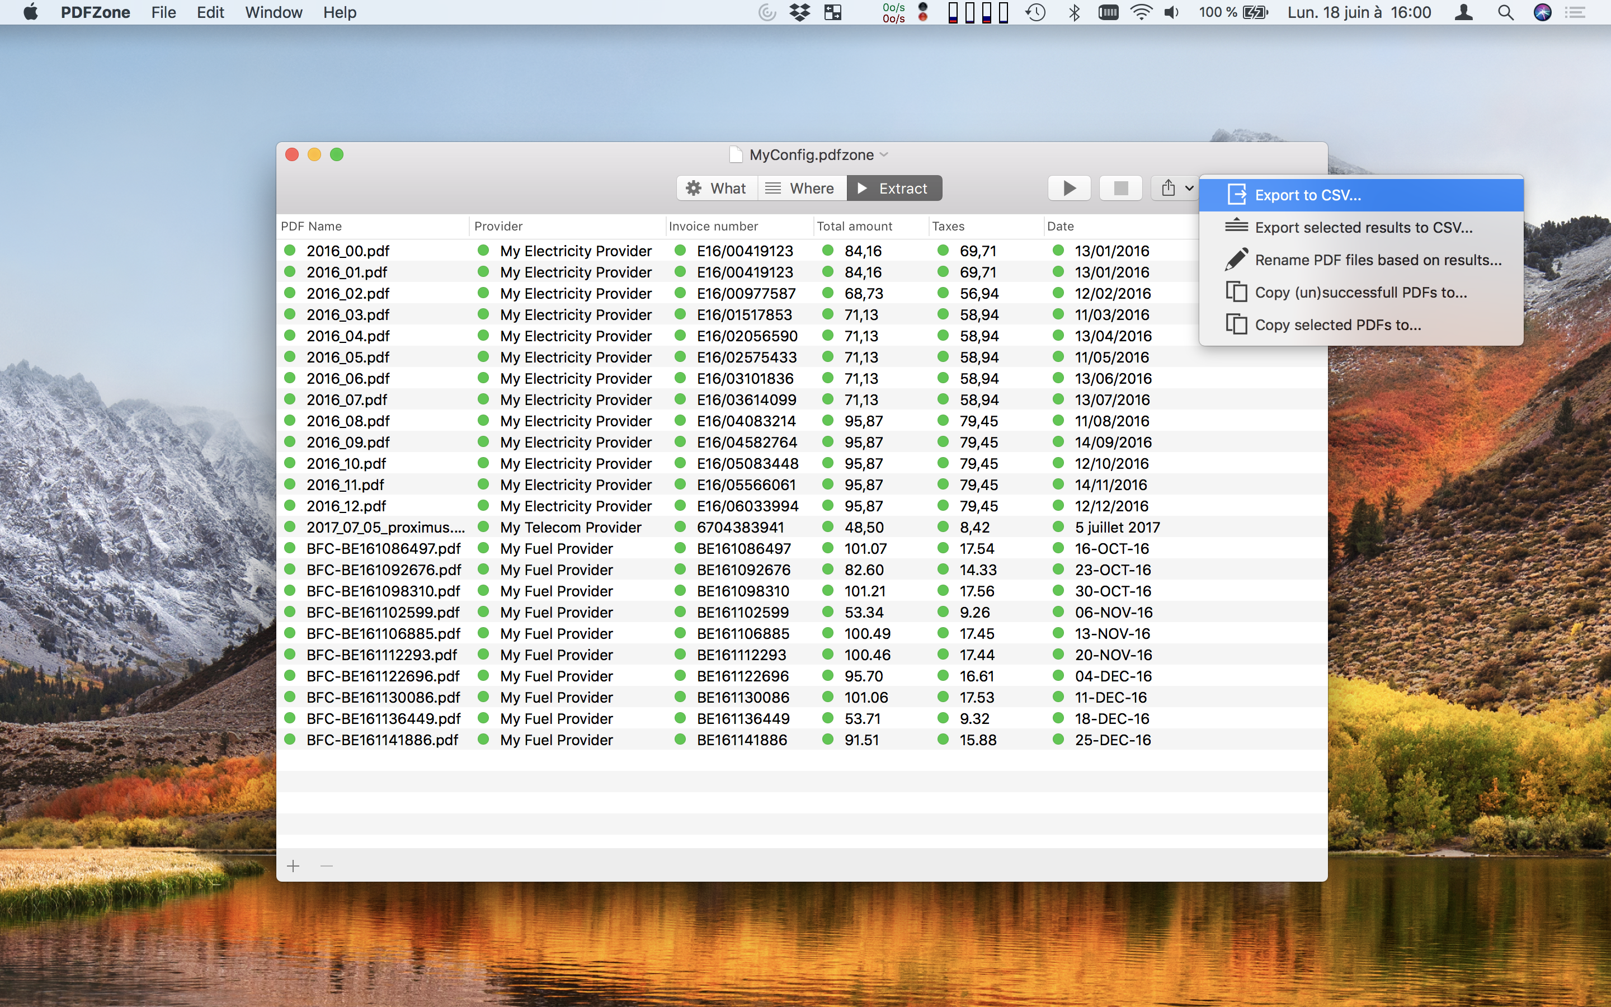Click the Export to CSV menu item
The image size is (1611, 1007).
[x=1307, y=195]
